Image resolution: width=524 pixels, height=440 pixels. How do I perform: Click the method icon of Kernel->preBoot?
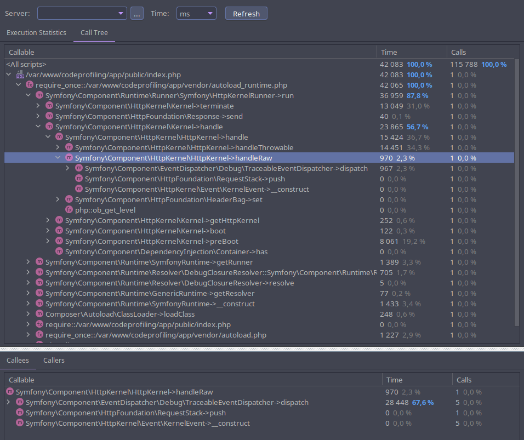point(59,241)
